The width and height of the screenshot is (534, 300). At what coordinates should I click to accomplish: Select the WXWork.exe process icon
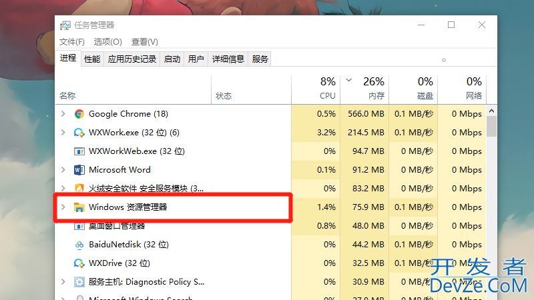pos(79,133)
